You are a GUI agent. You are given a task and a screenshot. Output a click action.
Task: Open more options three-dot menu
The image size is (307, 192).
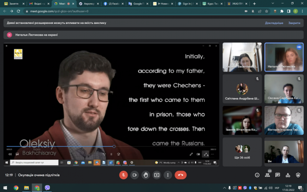click(168, 175)
